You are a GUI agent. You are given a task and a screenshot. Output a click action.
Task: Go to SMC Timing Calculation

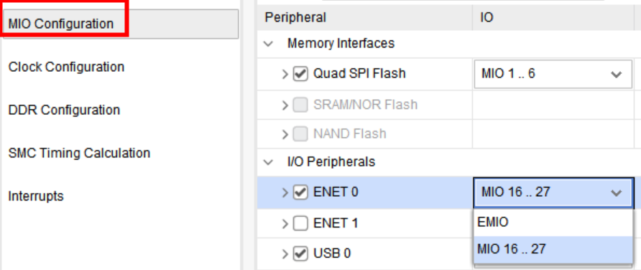[x=79, y=153]
